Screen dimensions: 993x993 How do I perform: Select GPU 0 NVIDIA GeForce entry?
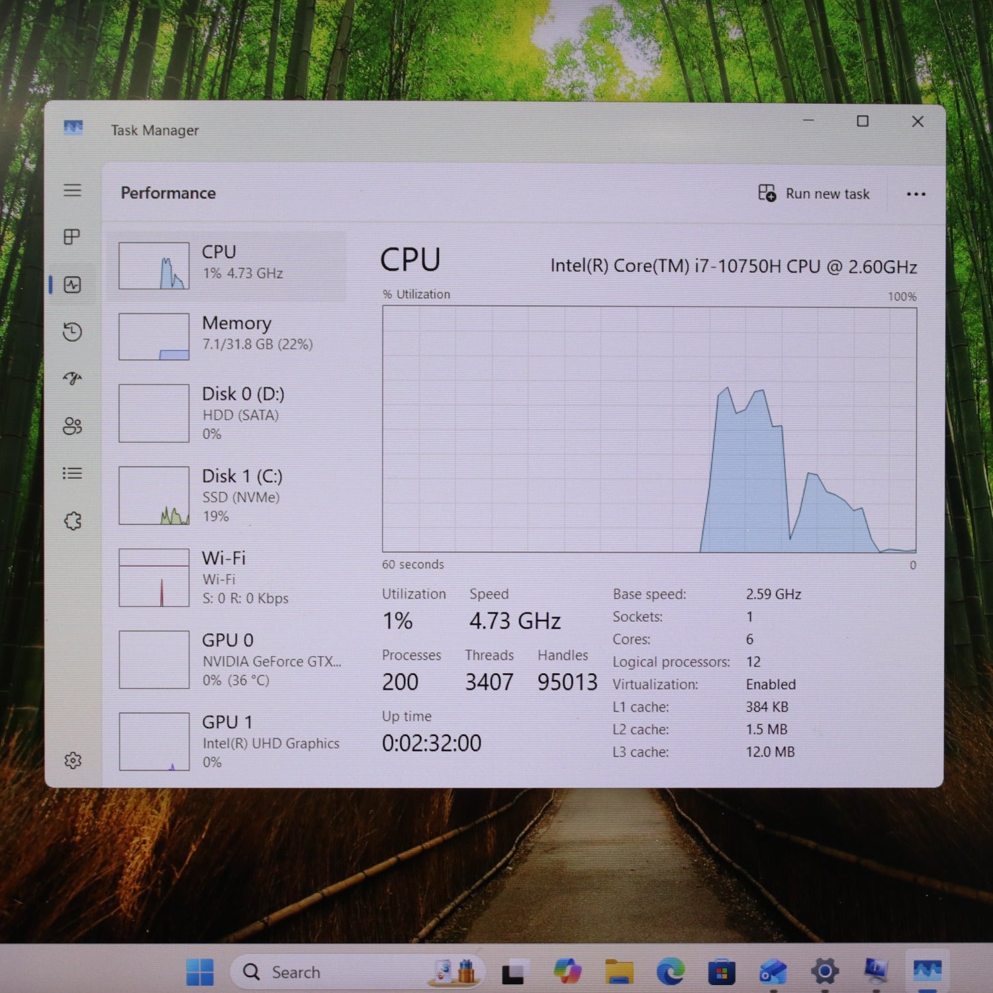point(226,659)
